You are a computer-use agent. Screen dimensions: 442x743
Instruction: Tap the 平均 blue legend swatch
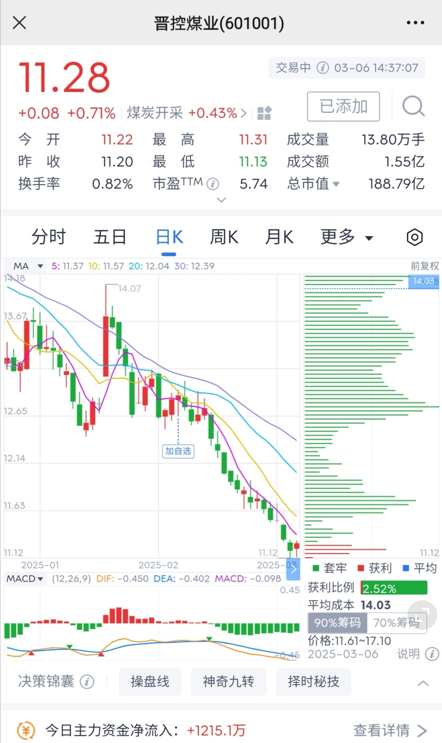point(406,568)
